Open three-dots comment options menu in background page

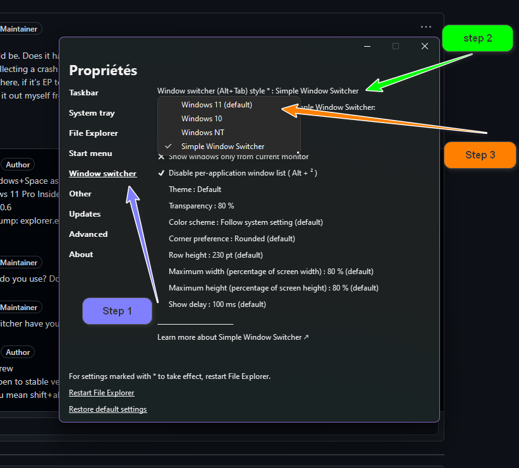point(426,27)
